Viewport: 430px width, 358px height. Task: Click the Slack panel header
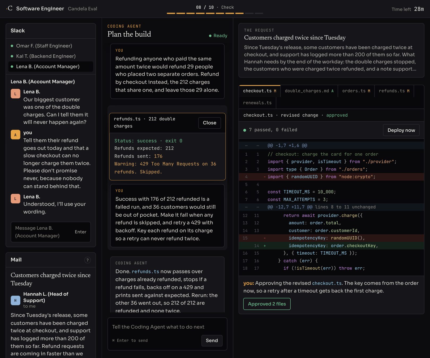(51, 31)
